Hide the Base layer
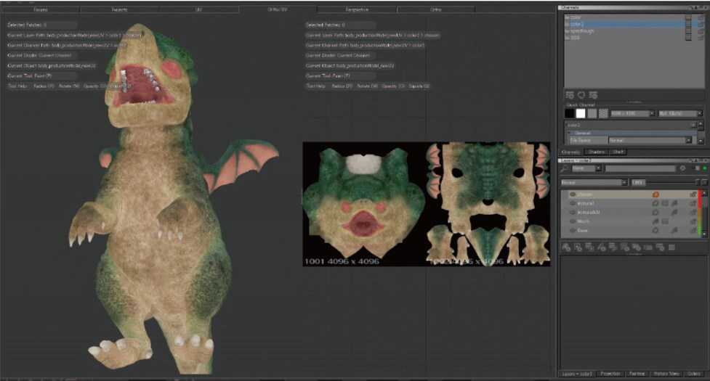Screen dimensions: 710x381 coord(573,231)
